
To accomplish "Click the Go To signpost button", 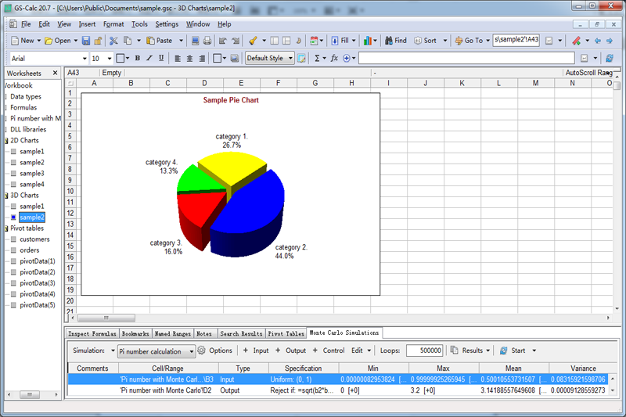I will pyautogui.click(x=469, y=41).
